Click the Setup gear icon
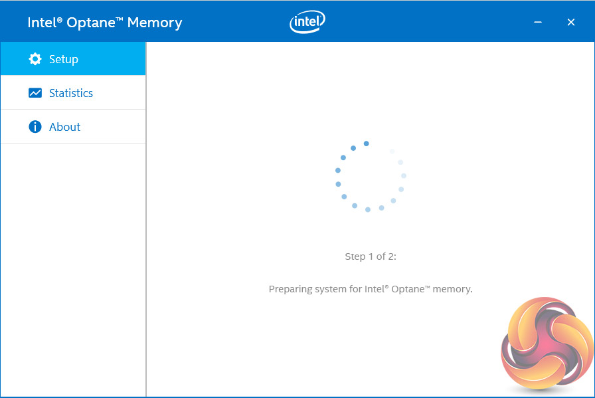 pos(35,59)
